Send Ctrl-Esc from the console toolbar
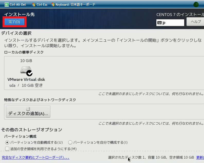The width and height of the screenshot is (204, 163). pyautogui.click(x=40, y=5)
